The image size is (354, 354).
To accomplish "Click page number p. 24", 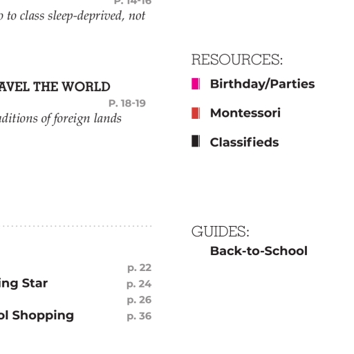I will coord(139,284).
